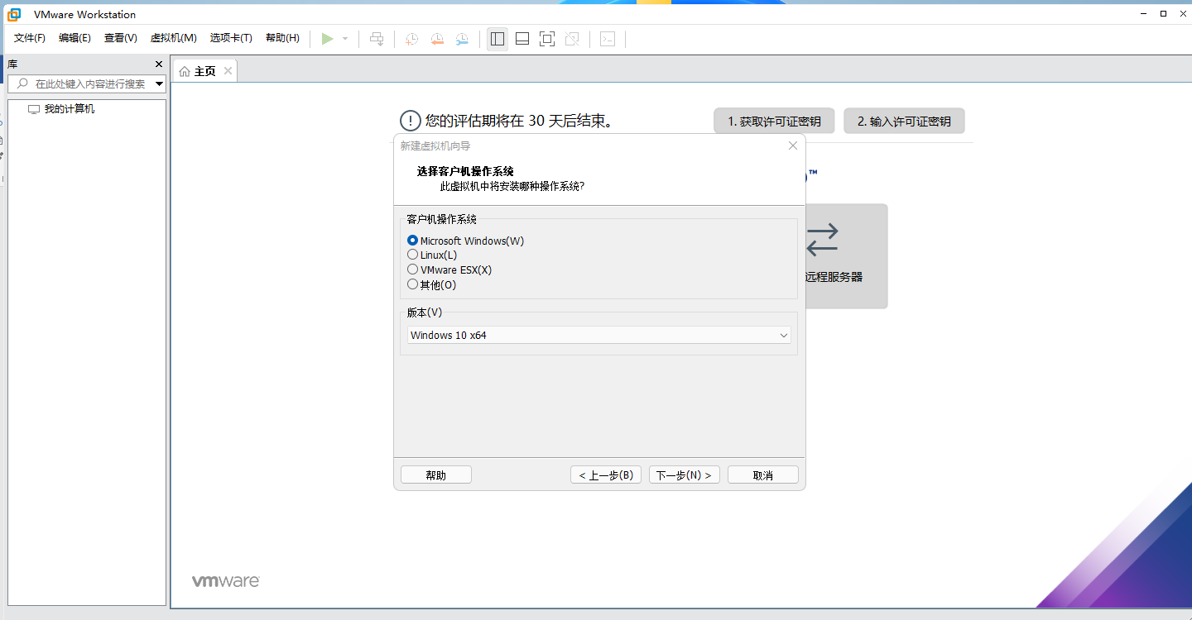Open the 帮助(H) menu
The width and height of the screenshot is (1192, 620).
tap(282, 38)
